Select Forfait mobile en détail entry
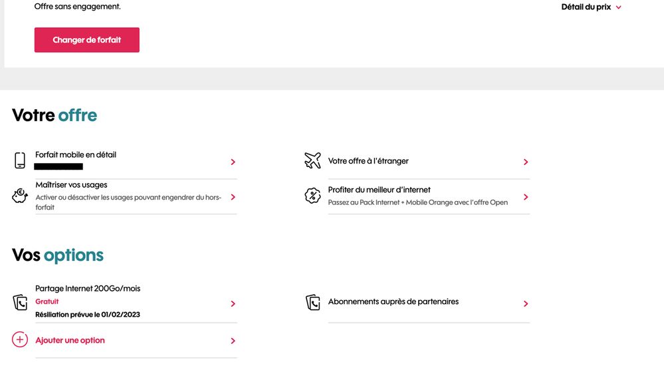664x372 pixels. click(x=76, y=154)
